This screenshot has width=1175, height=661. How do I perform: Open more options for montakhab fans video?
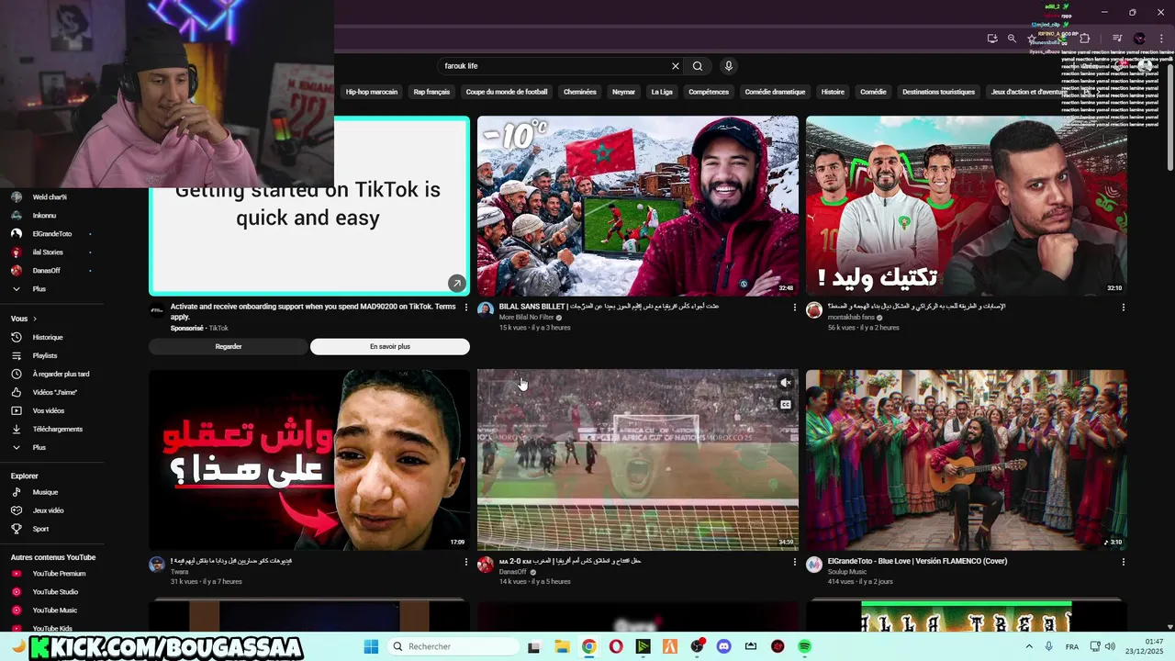point(1124,308)
